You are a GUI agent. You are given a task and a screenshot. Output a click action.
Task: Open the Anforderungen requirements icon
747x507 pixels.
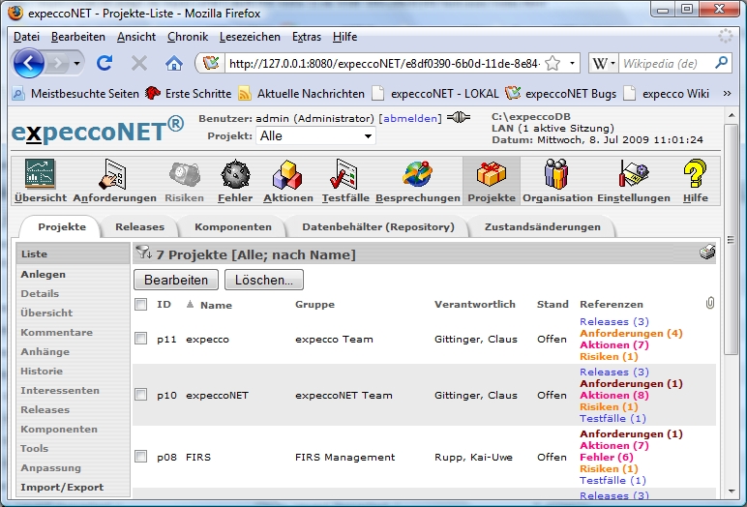pyautogui.click(x=114, y=175)
